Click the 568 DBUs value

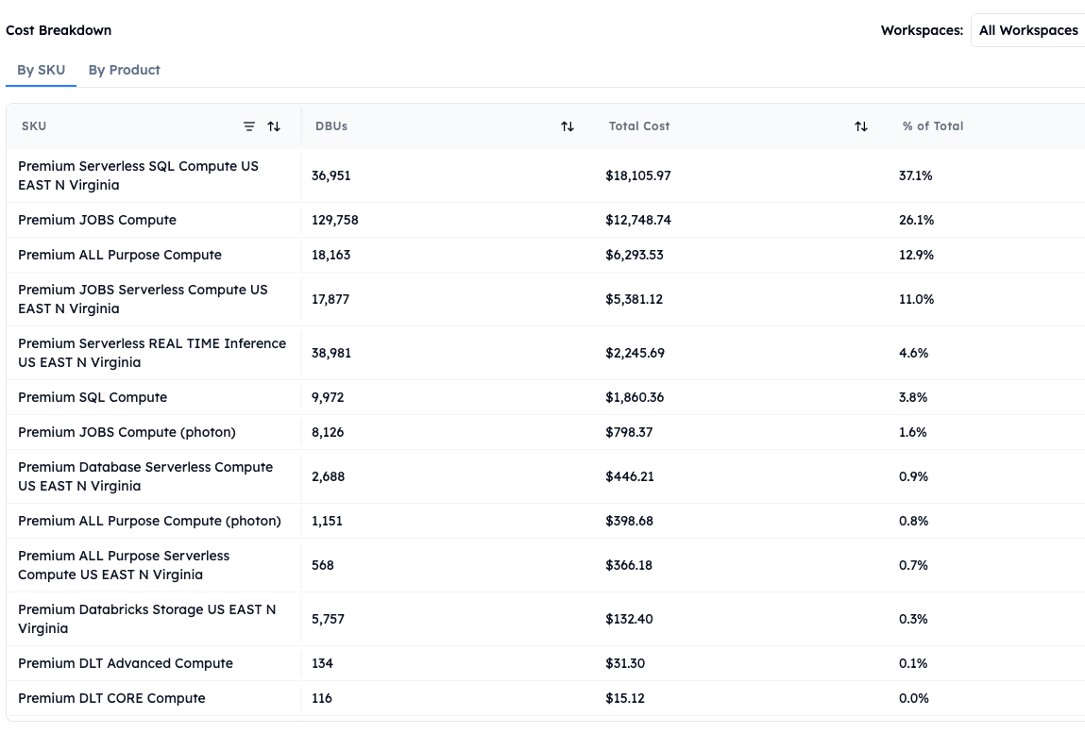pyautogui.click(x=322, y=565)
